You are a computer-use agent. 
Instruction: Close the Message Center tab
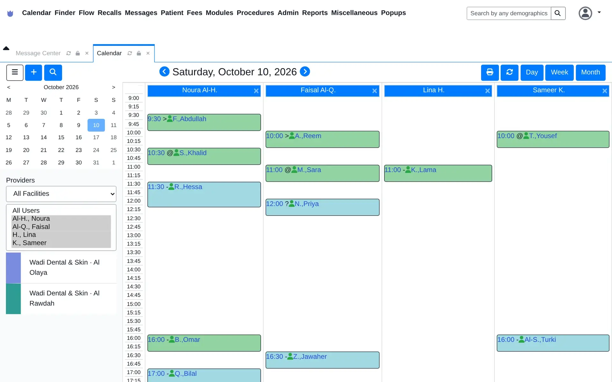pyautogui.click(x=87, y=53)
